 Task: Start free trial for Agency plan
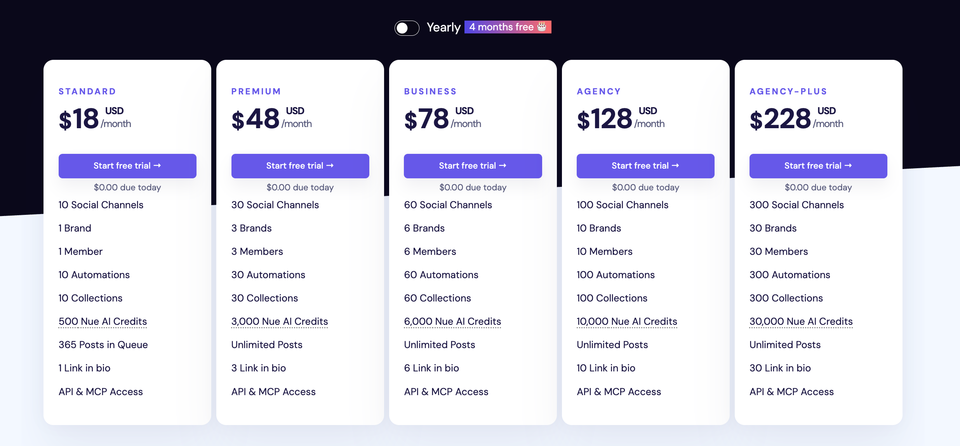[x=645, y=166]
